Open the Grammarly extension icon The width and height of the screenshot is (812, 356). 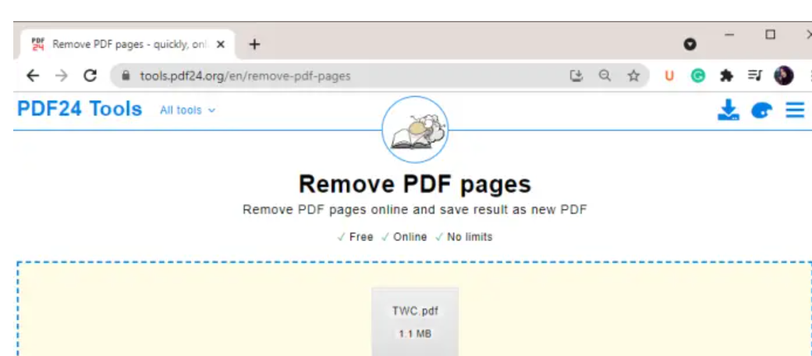(698, 76)
